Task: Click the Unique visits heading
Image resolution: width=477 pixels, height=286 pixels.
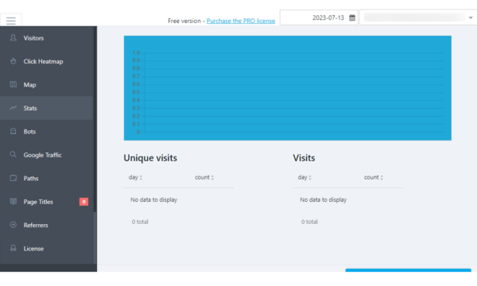Action: pos(150,158)
